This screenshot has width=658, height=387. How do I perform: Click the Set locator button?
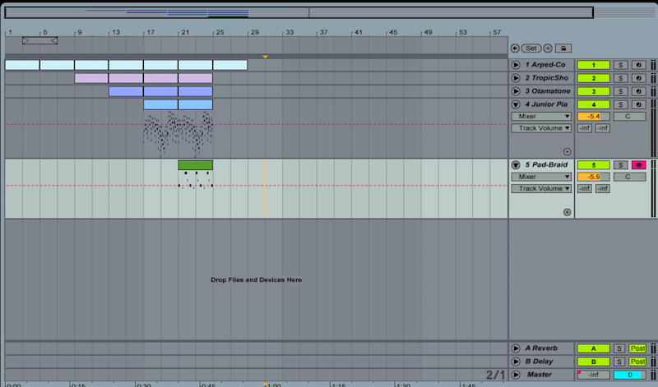[531, 48]
